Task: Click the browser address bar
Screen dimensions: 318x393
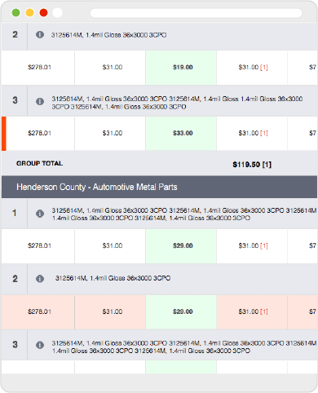Action: (x=196, y=13)
